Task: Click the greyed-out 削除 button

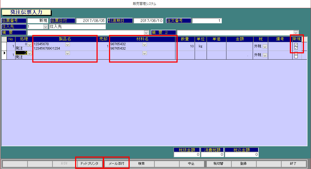Action: click(65, 164)
